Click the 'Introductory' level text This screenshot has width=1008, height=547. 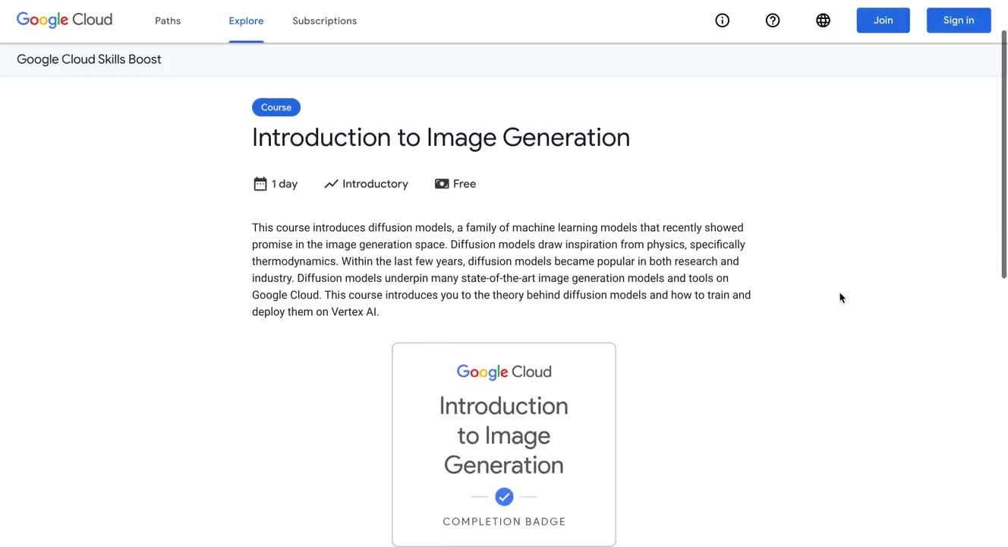(x=375, y=184)
